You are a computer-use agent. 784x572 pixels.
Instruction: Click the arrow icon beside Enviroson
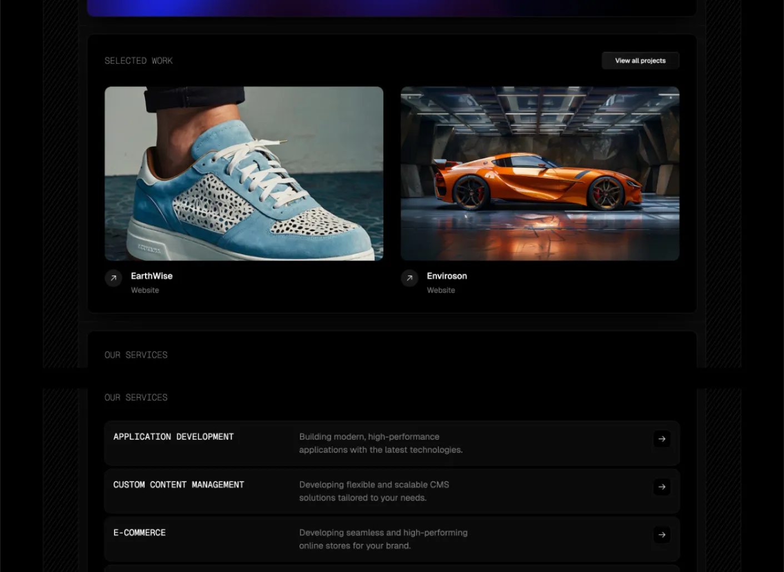point(410,278)
